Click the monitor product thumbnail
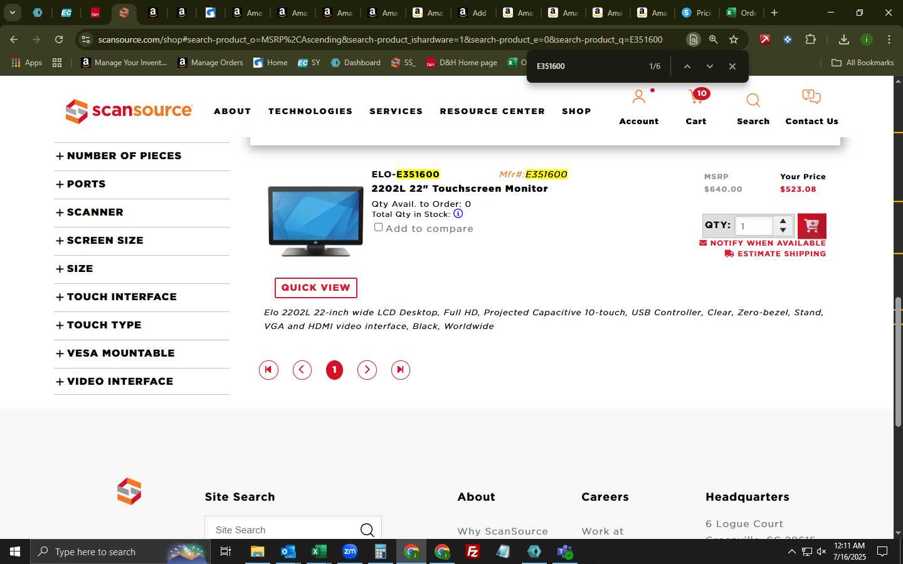Viewport: 903px width, 564px height. point(316,221)
